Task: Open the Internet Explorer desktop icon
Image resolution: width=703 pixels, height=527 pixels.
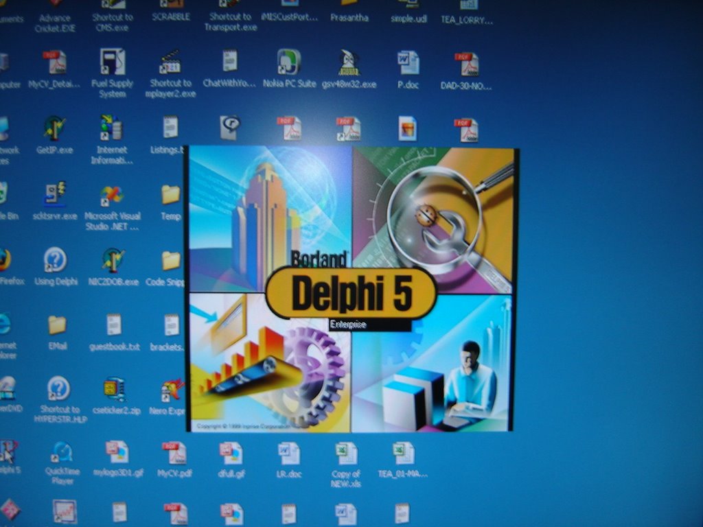Action: (x=5, y=325)
